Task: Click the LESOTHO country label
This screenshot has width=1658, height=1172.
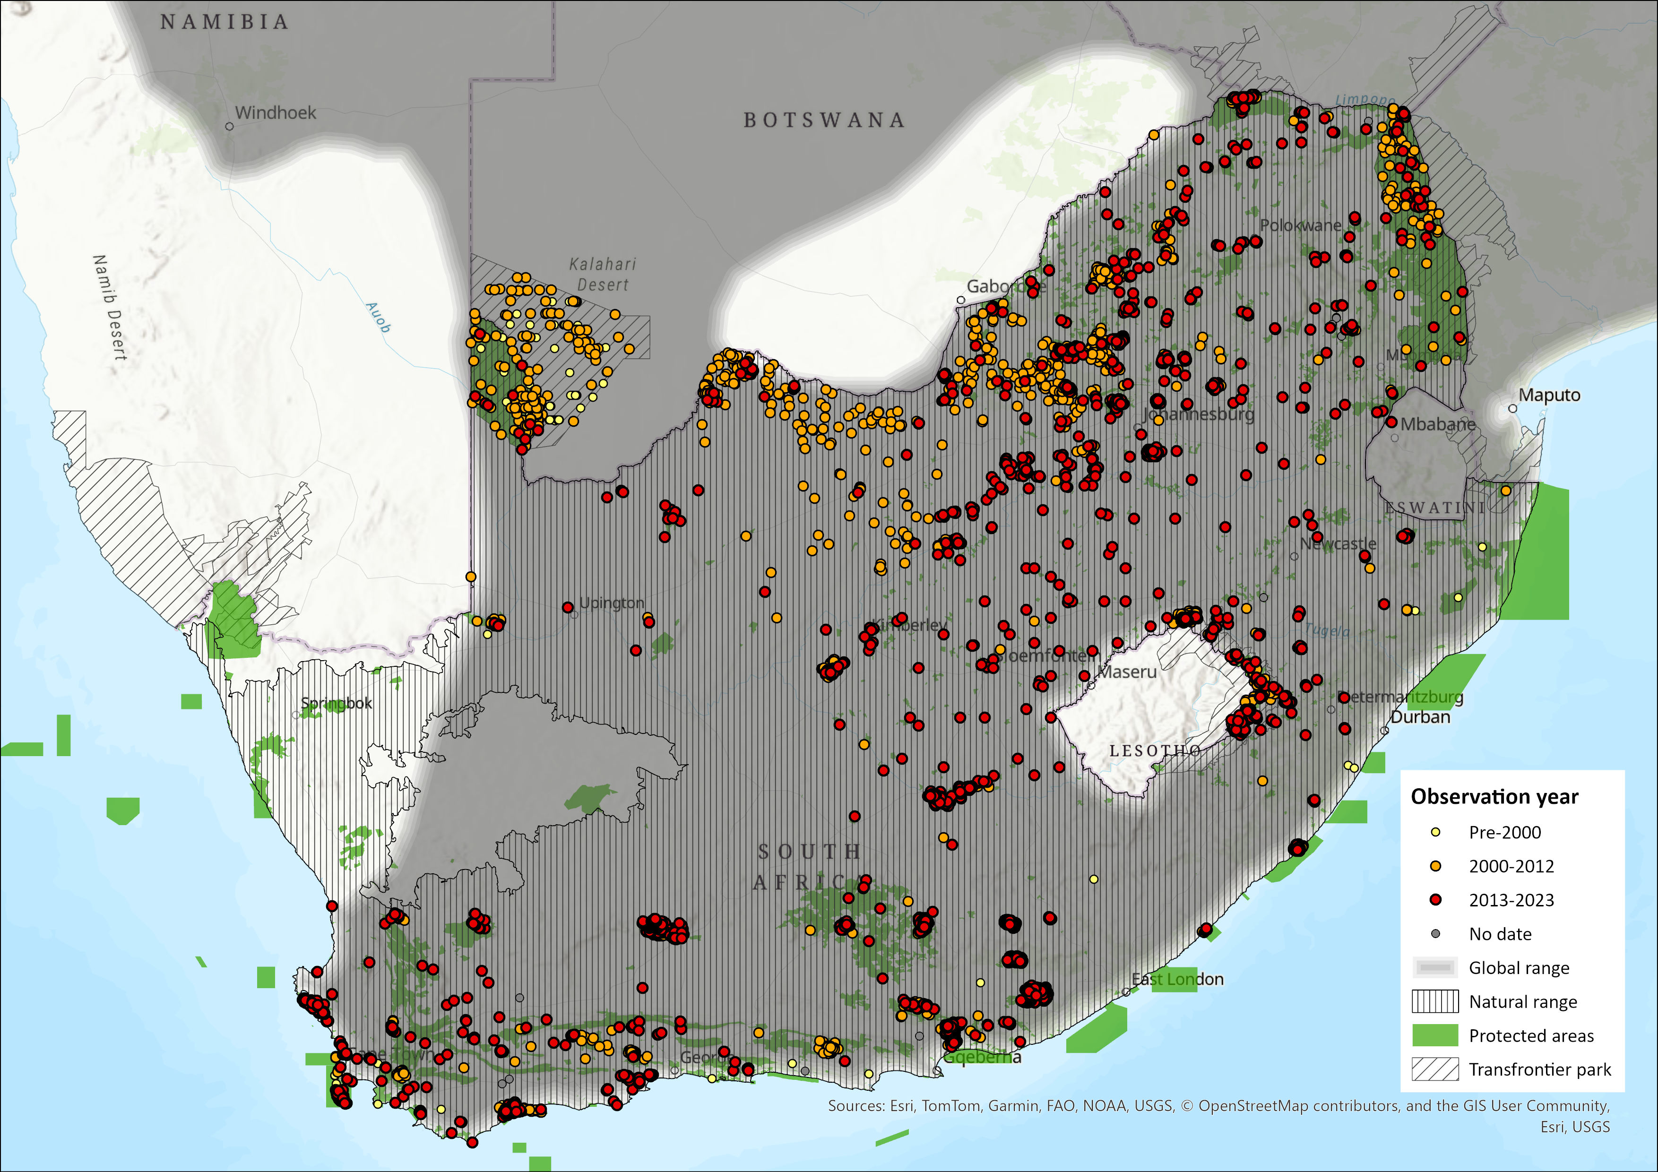Action: [x=1155, y=751]
